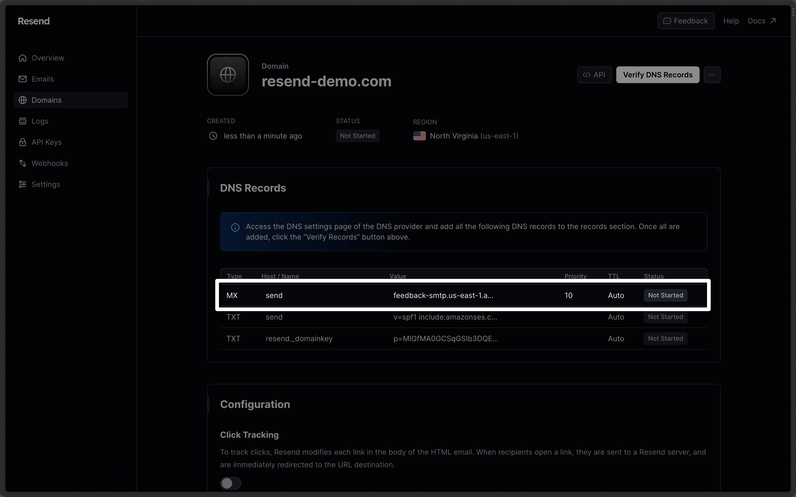Image resolution: width=796 pixels, height=497 pixels.
Task: Click the domain Not Started status badge
Action: (x=357, y=136)
